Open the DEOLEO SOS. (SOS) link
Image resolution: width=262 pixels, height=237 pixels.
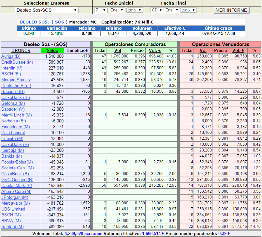tap(43, 22)
